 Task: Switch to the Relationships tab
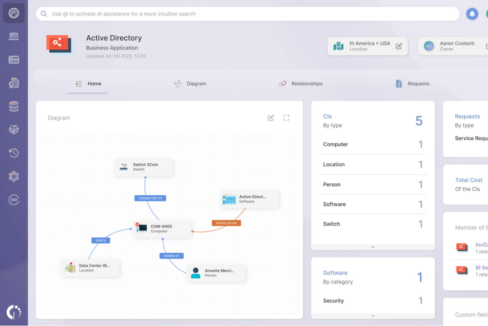[300, 84]
